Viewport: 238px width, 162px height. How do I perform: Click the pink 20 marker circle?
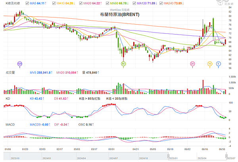[x=192, y=64]
